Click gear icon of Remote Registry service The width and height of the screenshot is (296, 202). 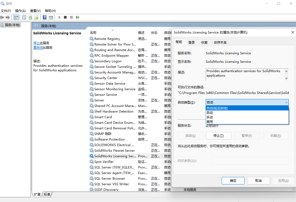pos(92,39)
